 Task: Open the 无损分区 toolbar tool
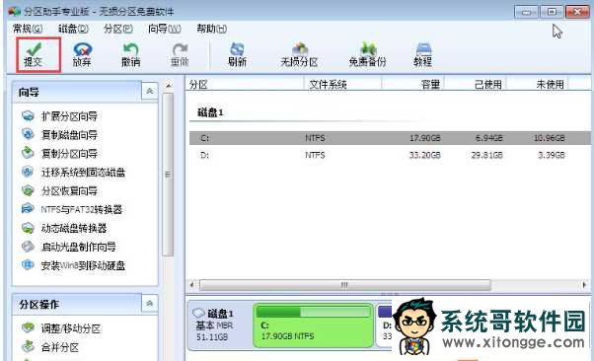[299, 55]
